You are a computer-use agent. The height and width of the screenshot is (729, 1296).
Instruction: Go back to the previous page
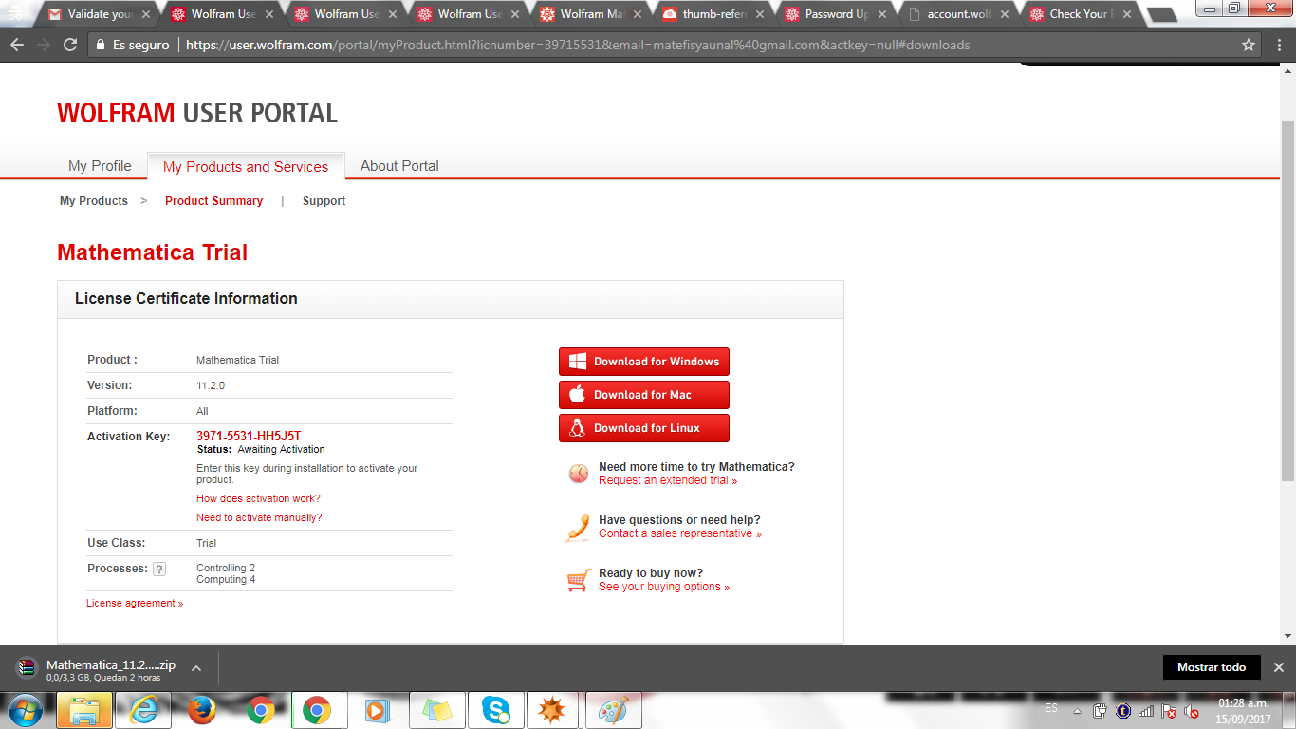pyautogui.click(x=17, y=45)
